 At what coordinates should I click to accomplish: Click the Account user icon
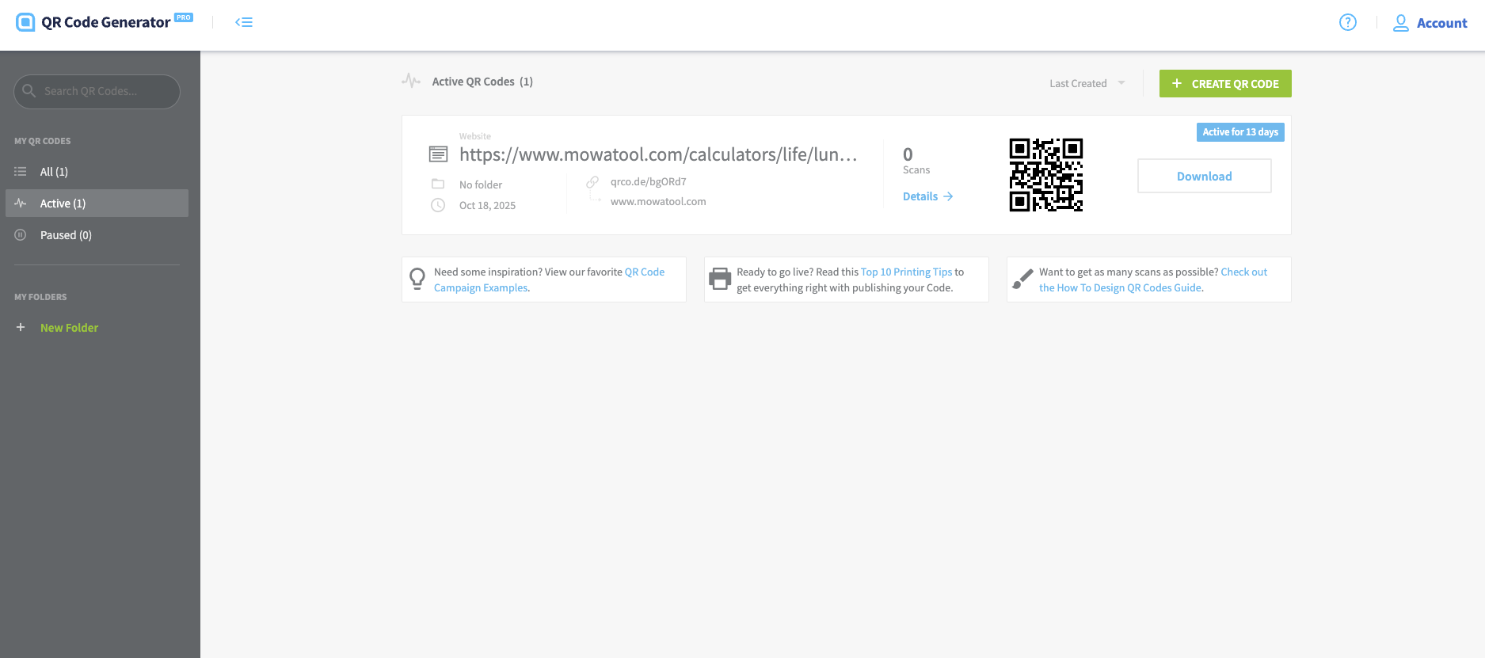pyautogui.click(x=1400, y=23)
